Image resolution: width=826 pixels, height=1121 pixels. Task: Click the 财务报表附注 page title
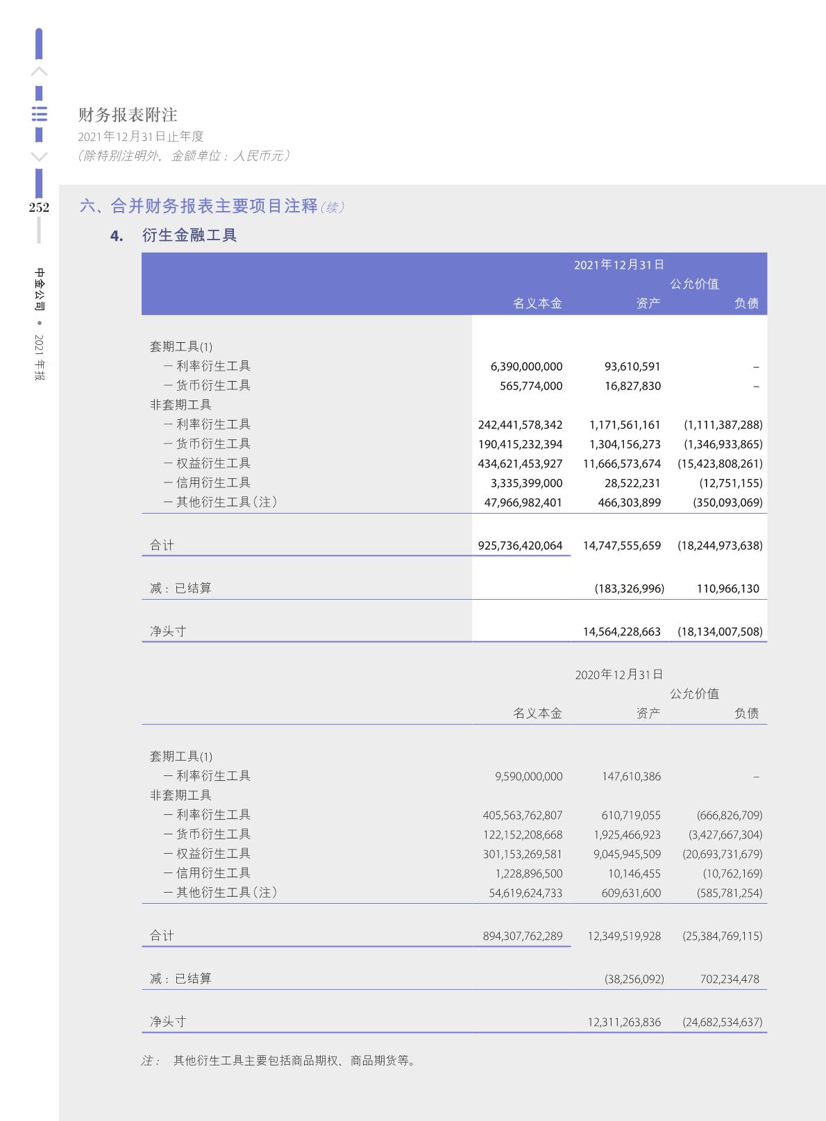click(128, 115)
